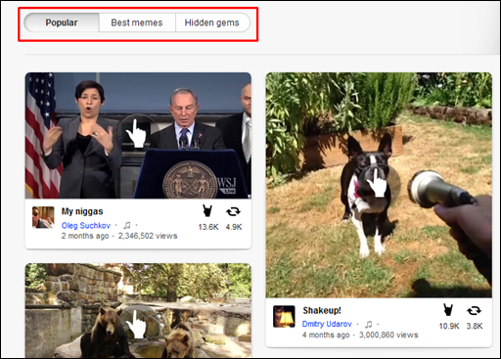Click the 2 months ago timestamp
501x359 pixels.
(85, 236)
